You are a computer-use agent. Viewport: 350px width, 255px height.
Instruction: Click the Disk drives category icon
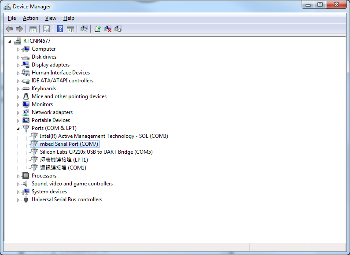tap(26, 57)
